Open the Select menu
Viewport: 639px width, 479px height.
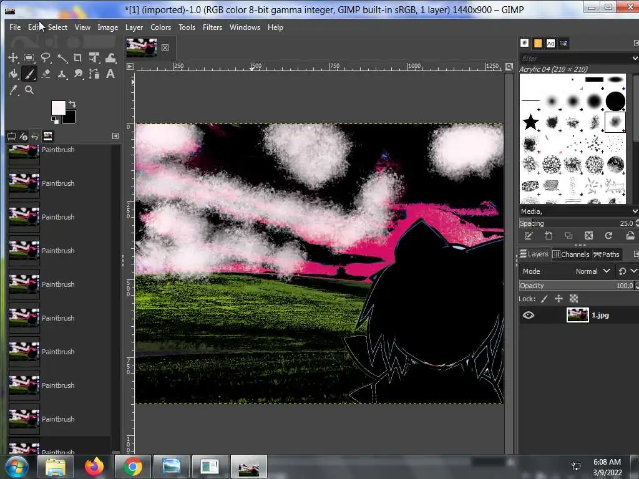click(x=57, y=27)
